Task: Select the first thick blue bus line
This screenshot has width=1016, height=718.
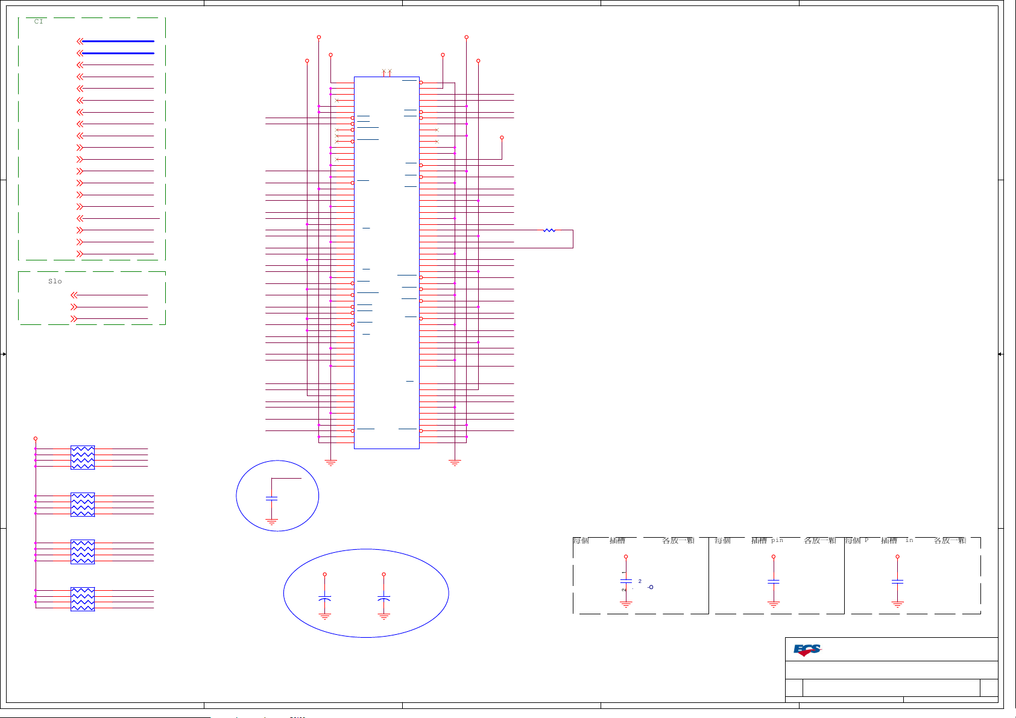Action: click(x=118, y=41)
